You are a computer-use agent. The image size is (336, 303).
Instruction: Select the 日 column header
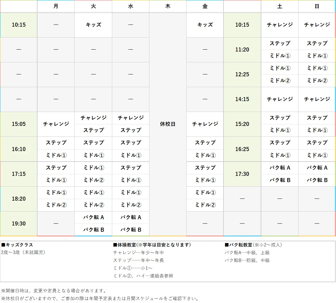(317, 6)
